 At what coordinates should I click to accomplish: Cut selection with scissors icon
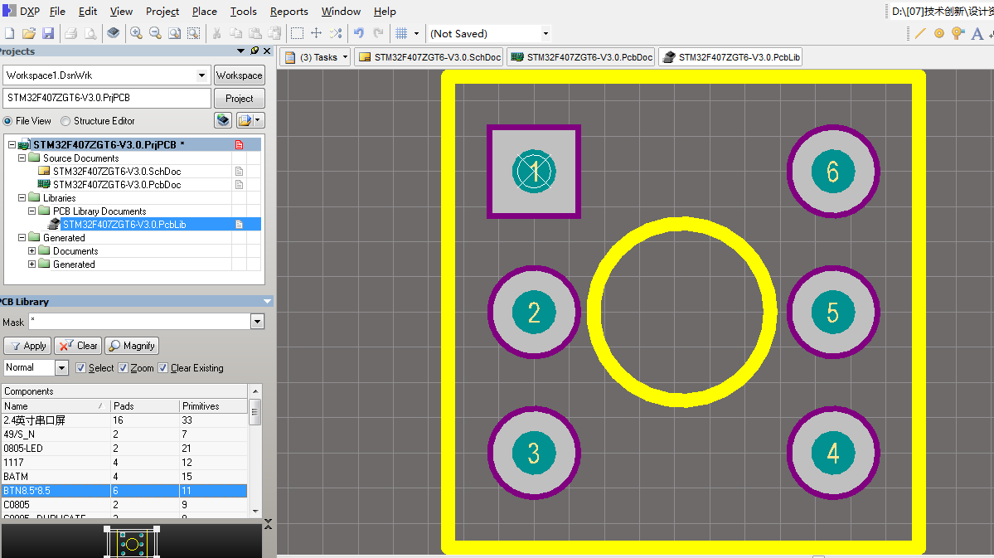pos(217,34)
